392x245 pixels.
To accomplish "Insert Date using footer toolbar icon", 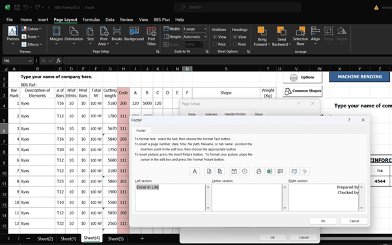I will (x=234, y=171).
